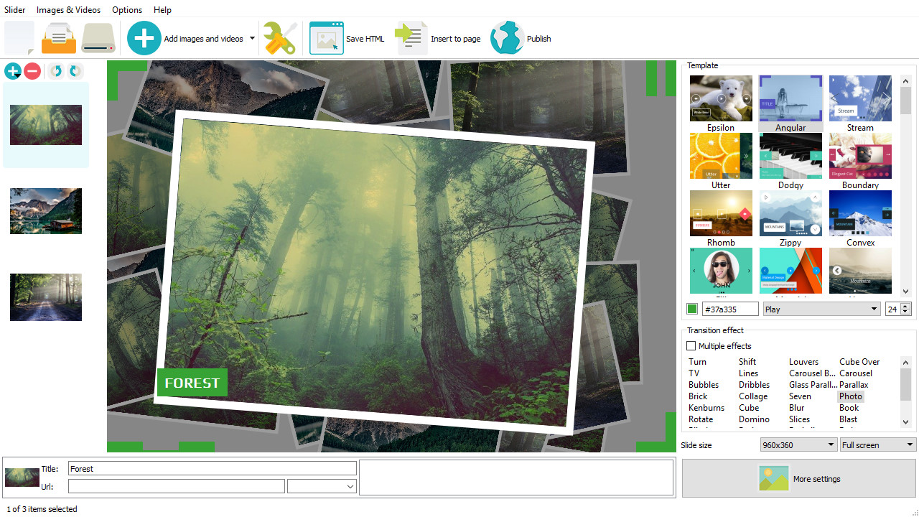The image size is (919, 517).
Task: Click the Save project drive icon
Action: pyautogui.click(x=98, y=38)
